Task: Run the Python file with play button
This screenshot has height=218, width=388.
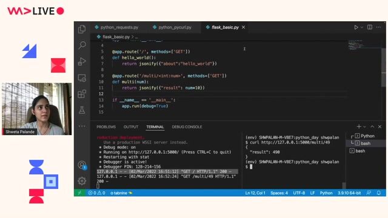Action: [356, 27]
